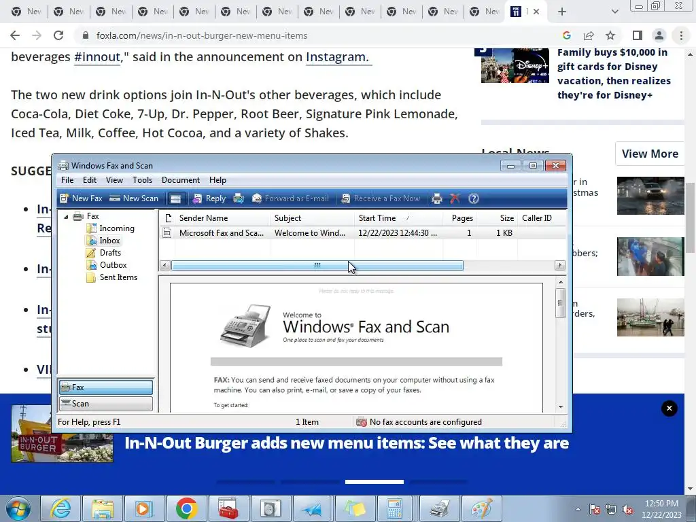Open In-N-Out new menu items banner headline
Viewport: 696px width, 522px height.
tap(347, 443)
